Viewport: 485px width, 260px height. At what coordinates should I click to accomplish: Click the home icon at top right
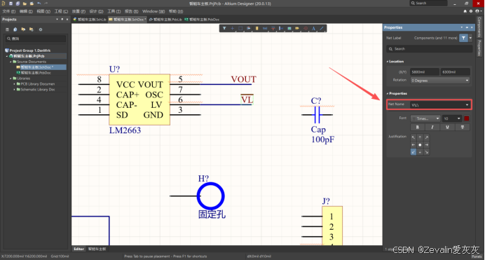click(x=465, y=11)
